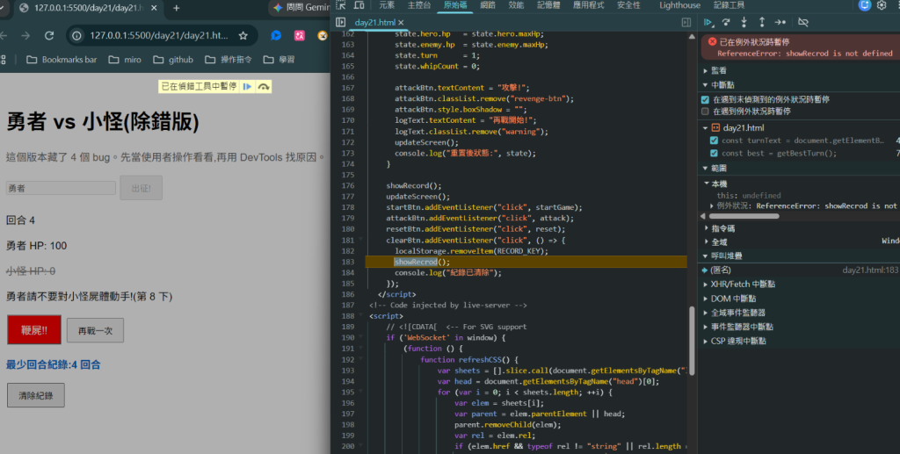The height and width of the screenshot is (454, 900).
Task: Open the pink translate extension icon
Action: (x=300, y=35)
